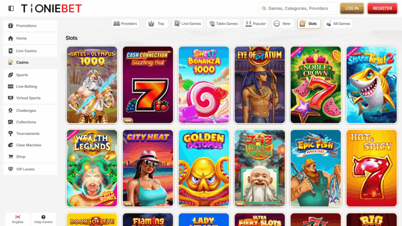402x226 pixels.
Task: Open VIP Levels via the diamond icon
Action: click(10, 169)
